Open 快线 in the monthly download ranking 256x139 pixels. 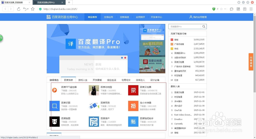click(176, 49)
